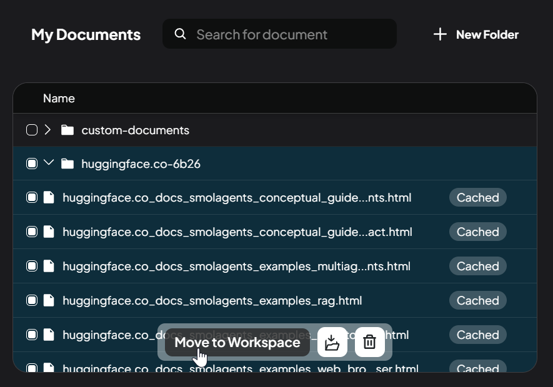Select the conceptual_guide...act.html file name
The width and height of the screenshot is (553, 387).
[x=237, y=232]
